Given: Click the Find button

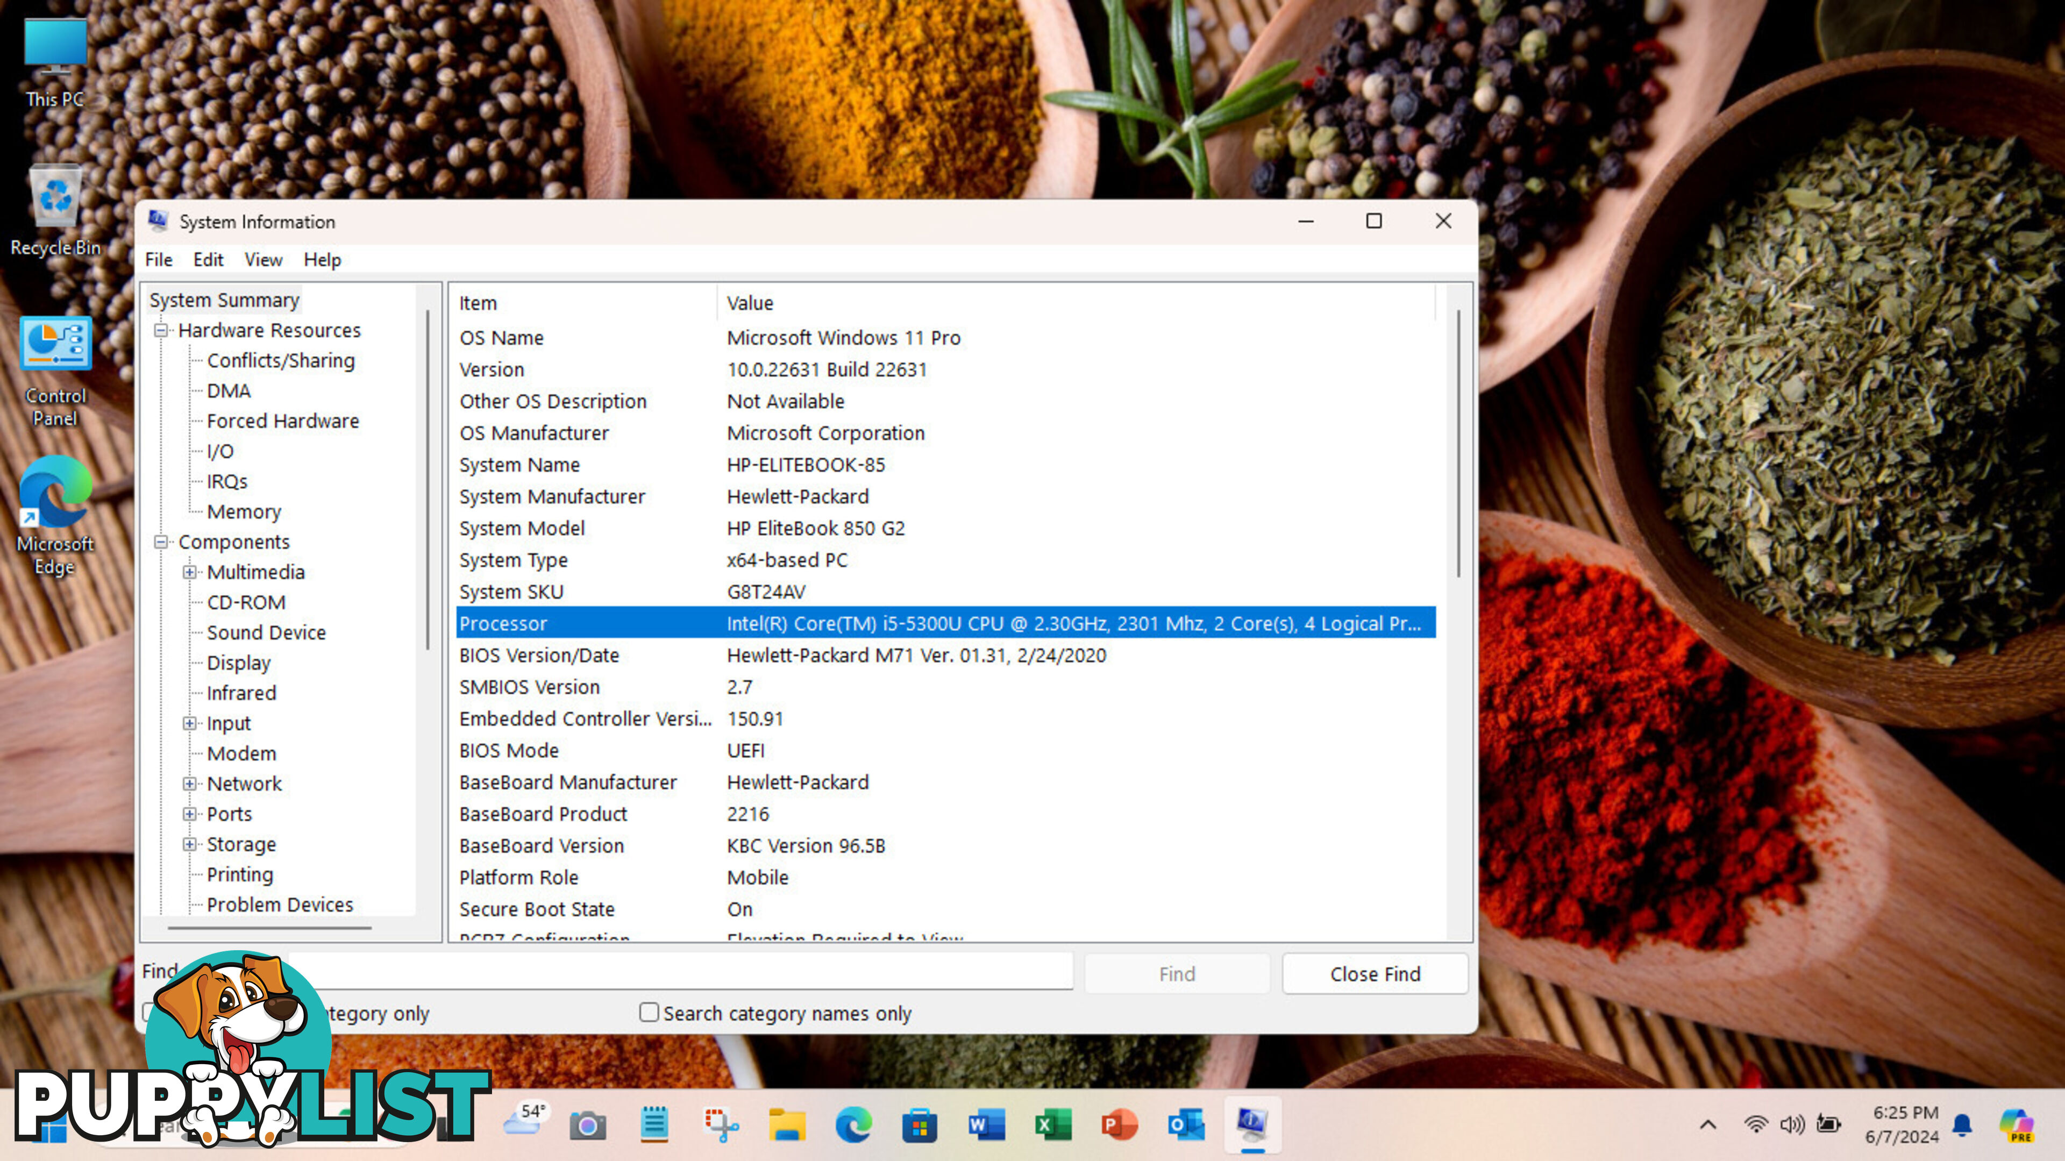Looking at the screenshot, I should (x=1177, y=974).
